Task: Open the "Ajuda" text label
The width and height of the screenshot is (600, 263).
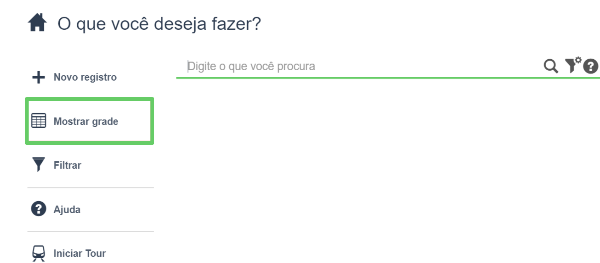Action: point(67,210)
